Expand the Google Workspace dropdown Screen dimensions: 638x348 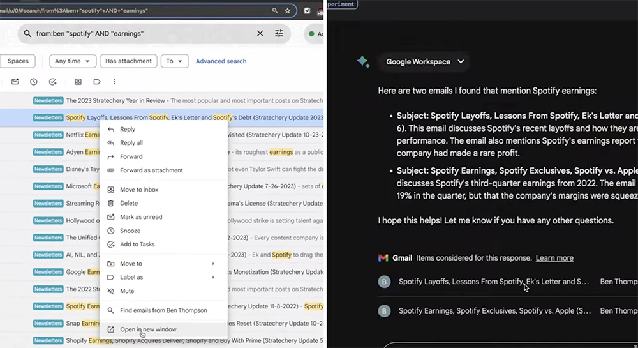click(424, 61)
